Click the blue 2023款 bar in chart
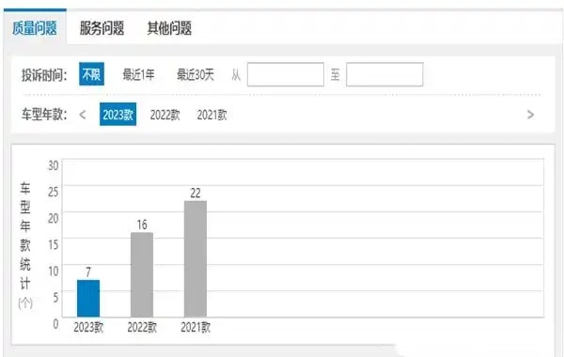The height and width of the screenshot is (357, 564). [88, 299]
